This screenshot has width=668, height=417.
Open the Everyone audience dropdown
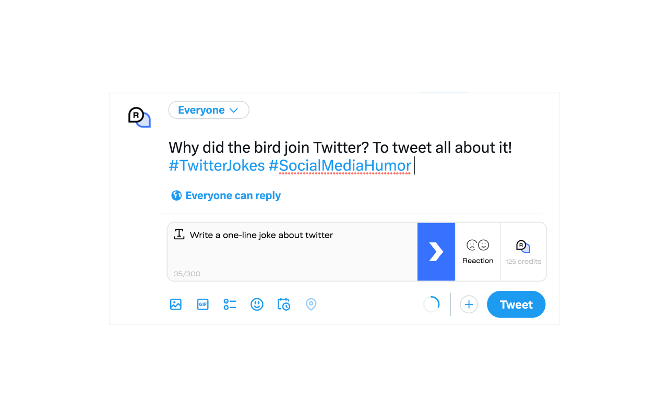(x=208, y=110)
